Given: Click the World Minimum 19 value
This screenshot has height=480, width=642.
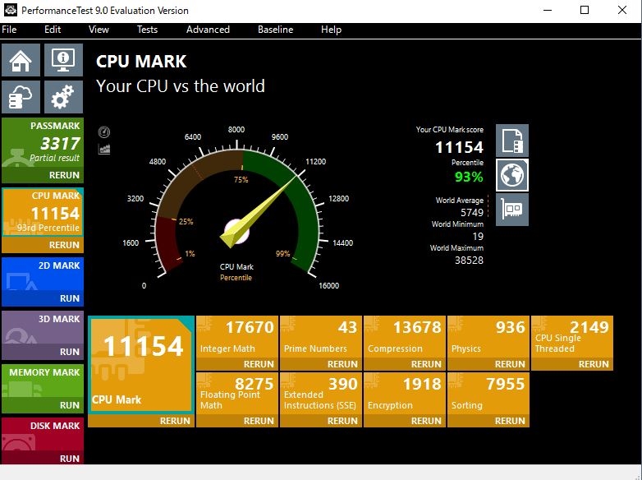Looking at the screenshot, I should click(x=478, y=236).
